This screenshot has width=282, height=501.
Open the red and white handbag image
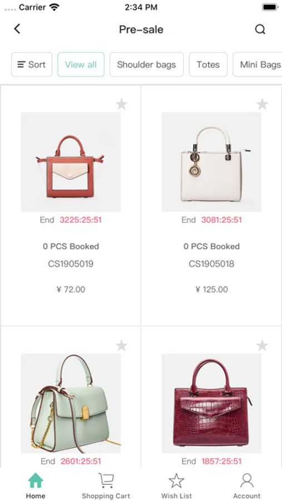coord(71,162)
